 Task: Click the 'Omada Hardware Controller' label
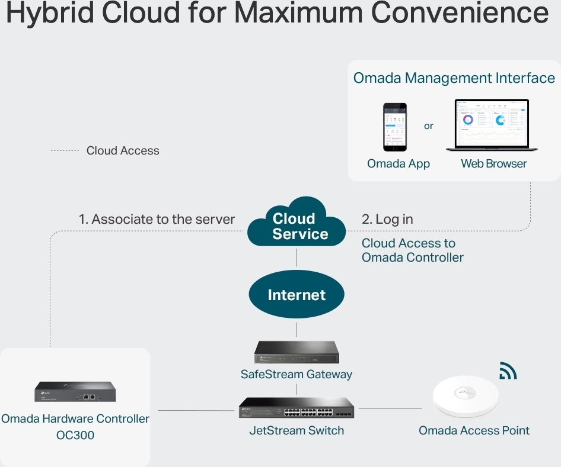coord(75,419)
